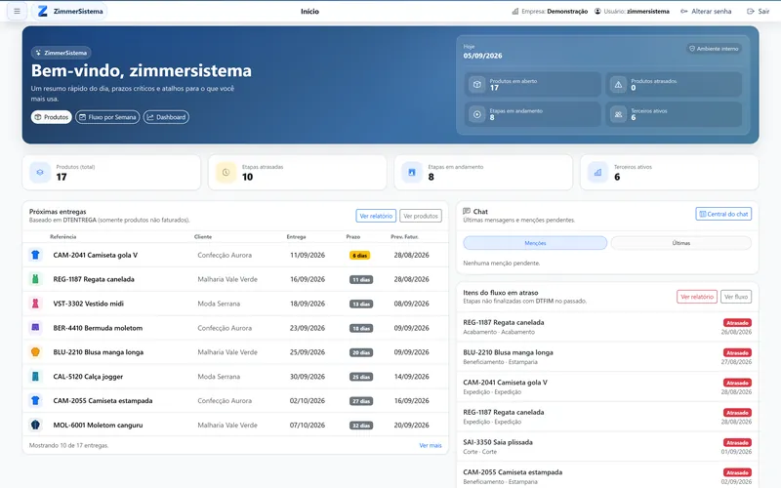This screenshot has width=781, height=488.
Task: Click Moda Serrana client for VST-3302
Action: click(x=219, y=304)
